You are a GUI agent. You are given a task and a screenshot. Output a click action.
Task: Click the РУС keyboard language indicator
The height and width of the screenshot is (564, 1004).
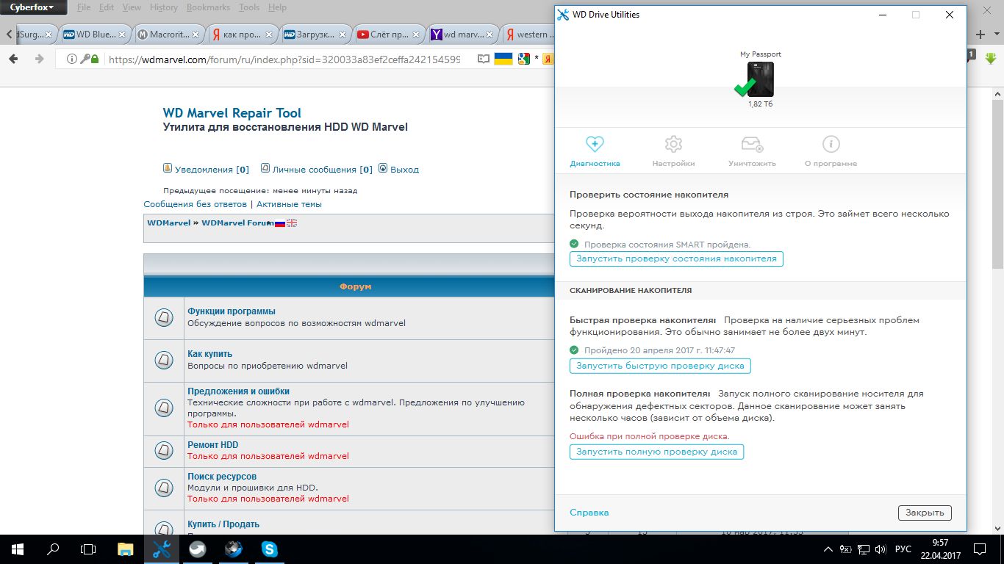coord(903,549)
